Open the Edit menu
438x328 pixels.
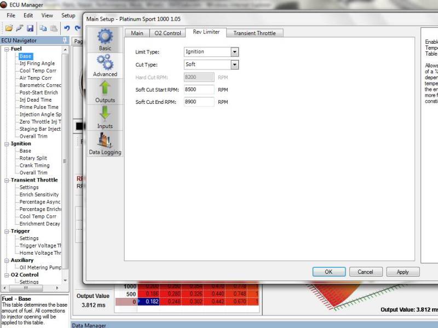pyautogui.click(x=28, y=15)
